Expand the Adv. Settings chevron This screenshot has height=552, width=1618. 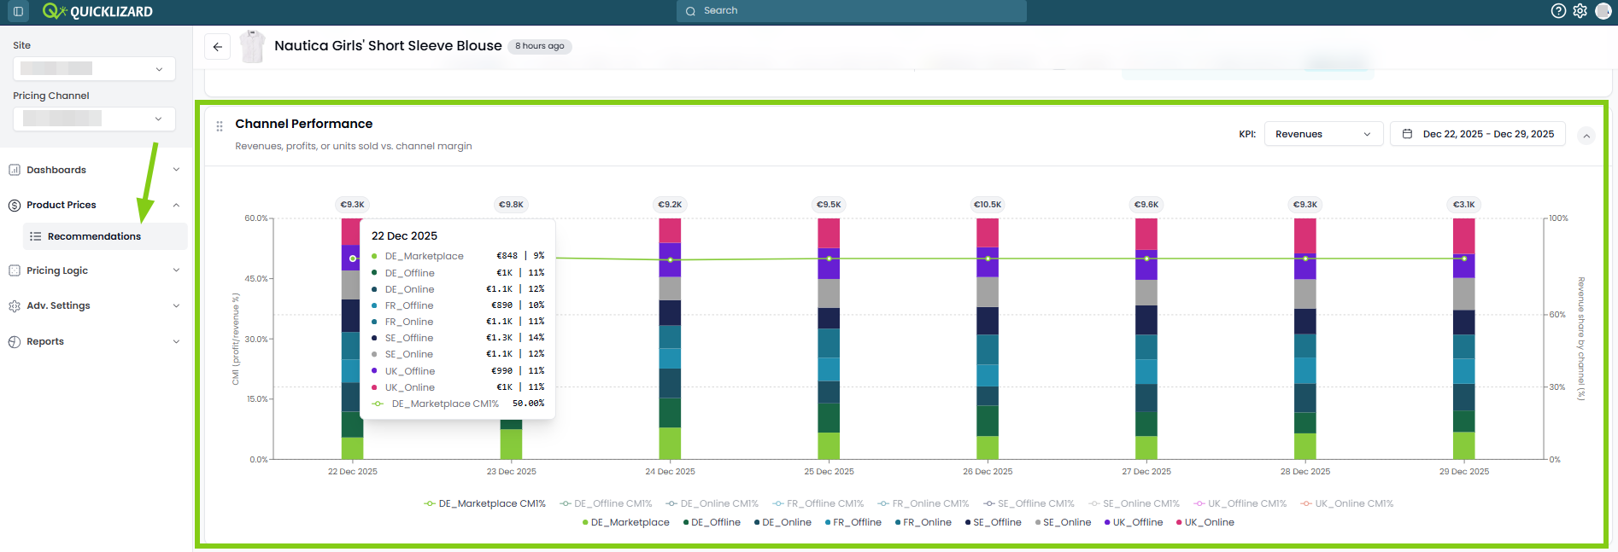176,305
